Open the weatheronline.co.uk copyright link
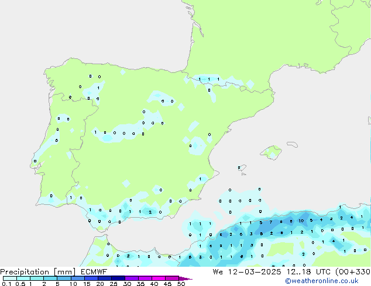 click(321, 281)
